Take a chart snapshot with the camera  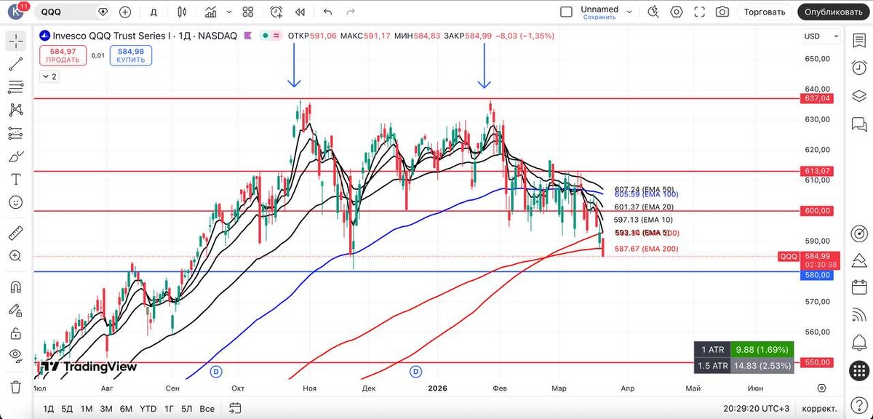pos(722,12)
